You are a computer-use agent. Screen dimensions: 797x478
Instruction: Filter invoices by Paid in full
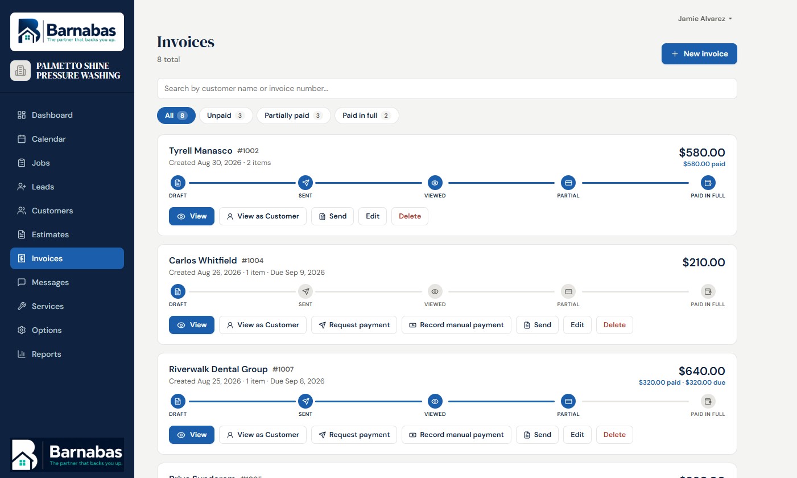tap(367, 116)
